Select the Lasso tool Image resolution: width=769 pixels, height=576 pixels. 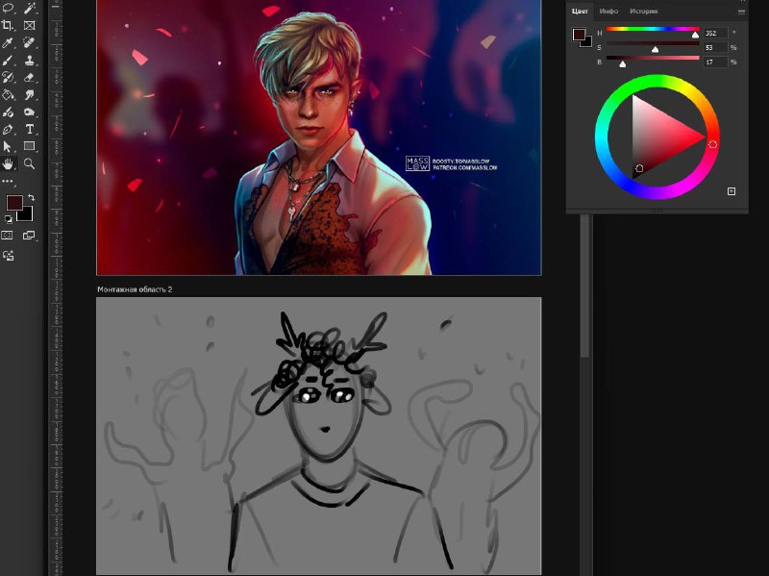click(x=8, y=8)
